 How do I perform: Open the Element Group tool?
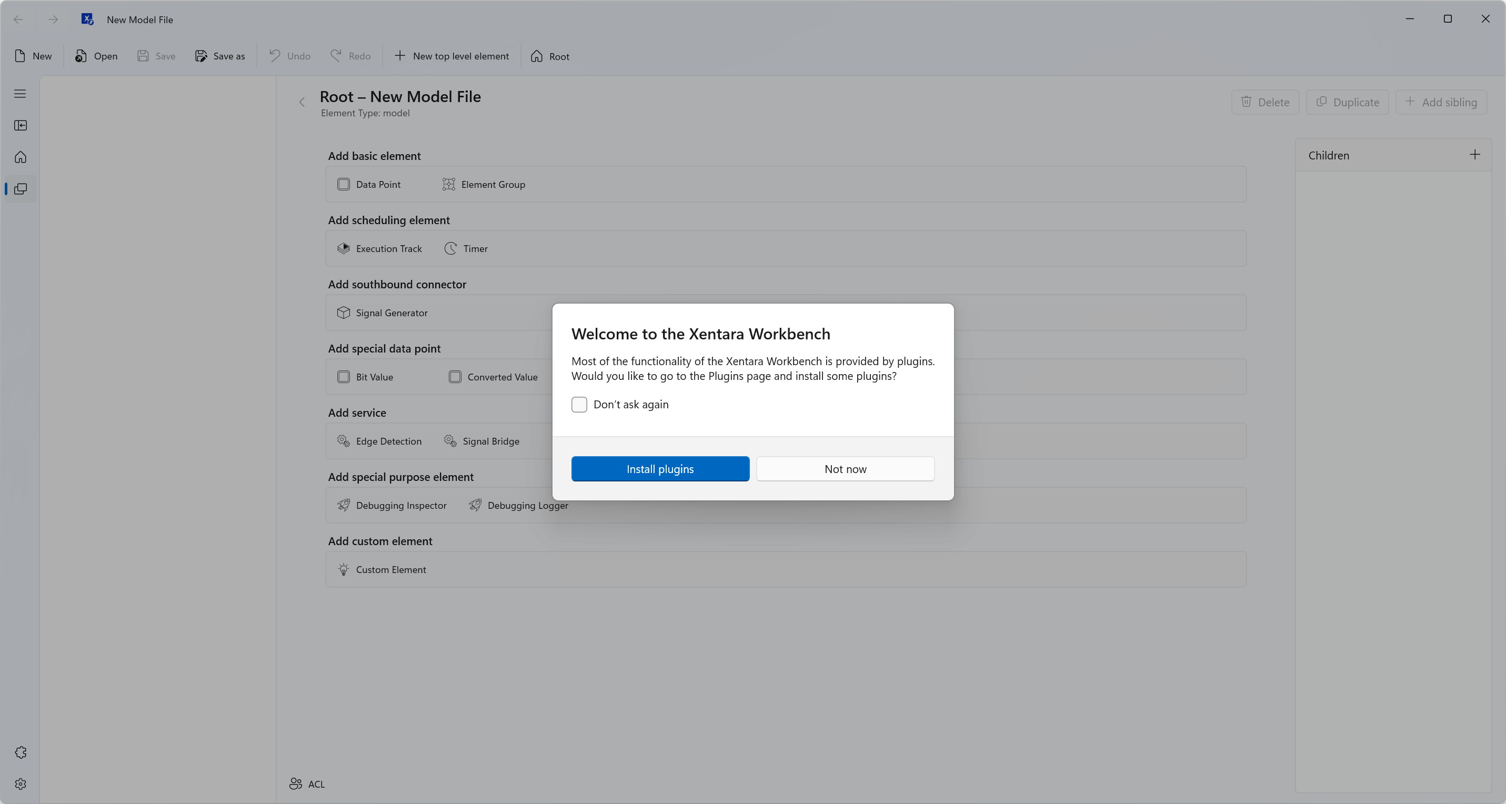coord(493,184)
